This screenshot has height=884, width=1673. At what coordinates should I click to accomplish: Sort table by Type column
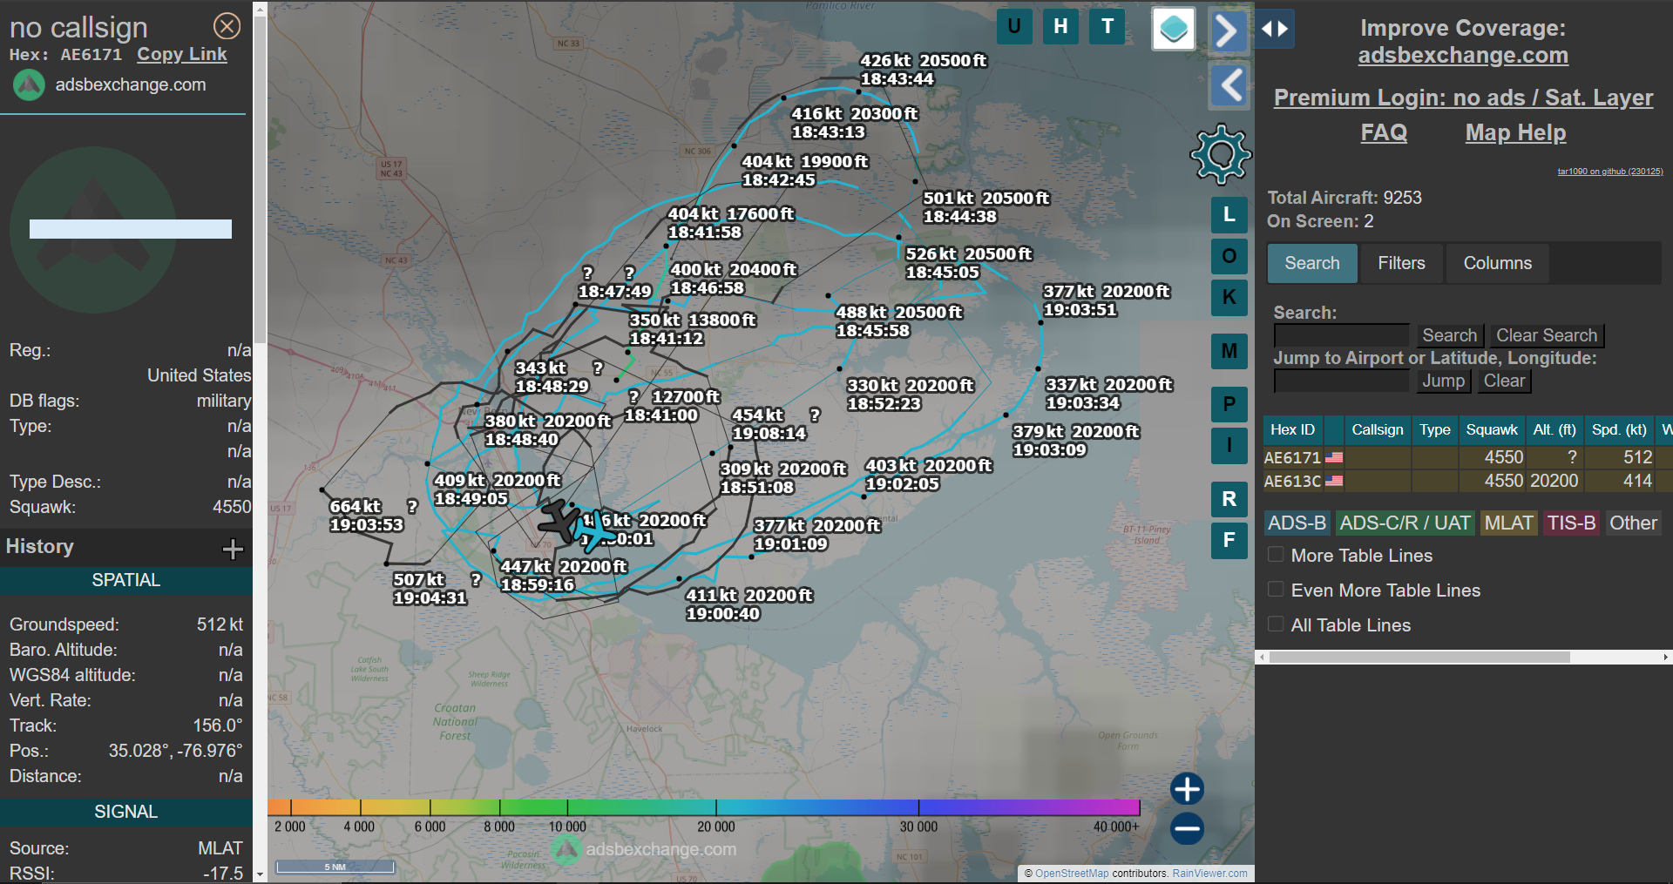coord(1434,429)
